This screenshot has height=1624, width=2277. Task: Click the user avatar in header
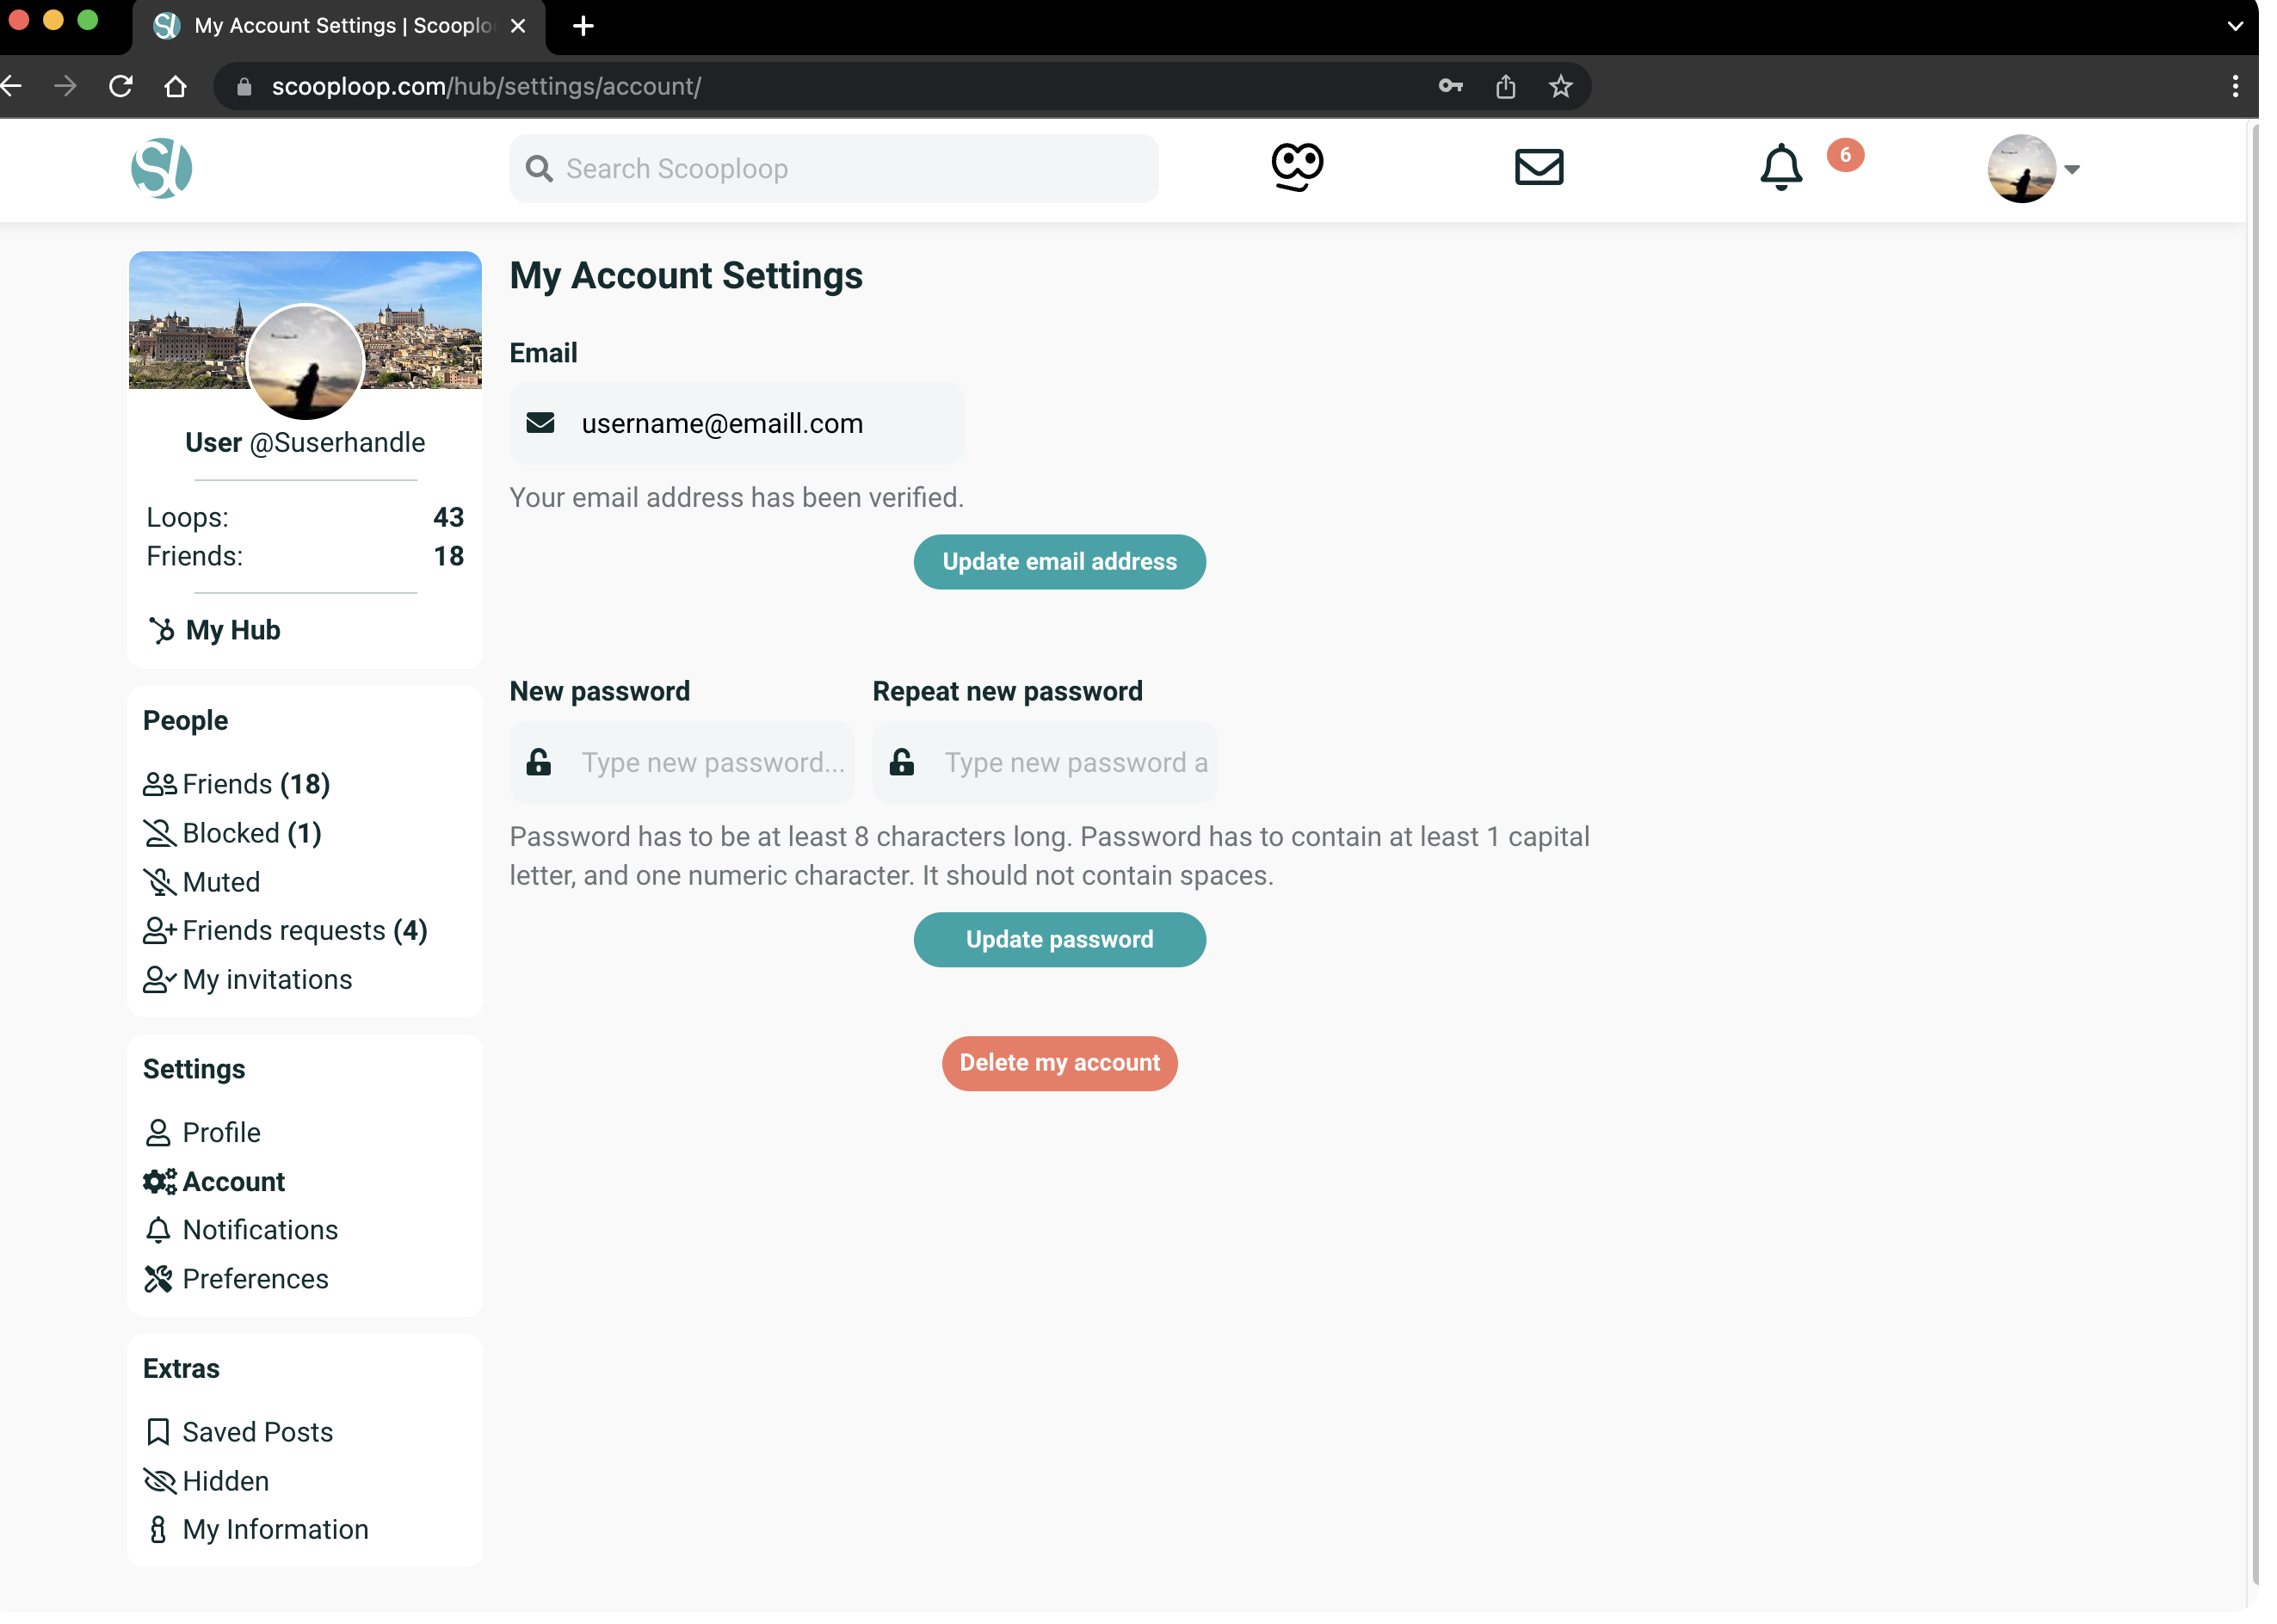coord(2021,169)
